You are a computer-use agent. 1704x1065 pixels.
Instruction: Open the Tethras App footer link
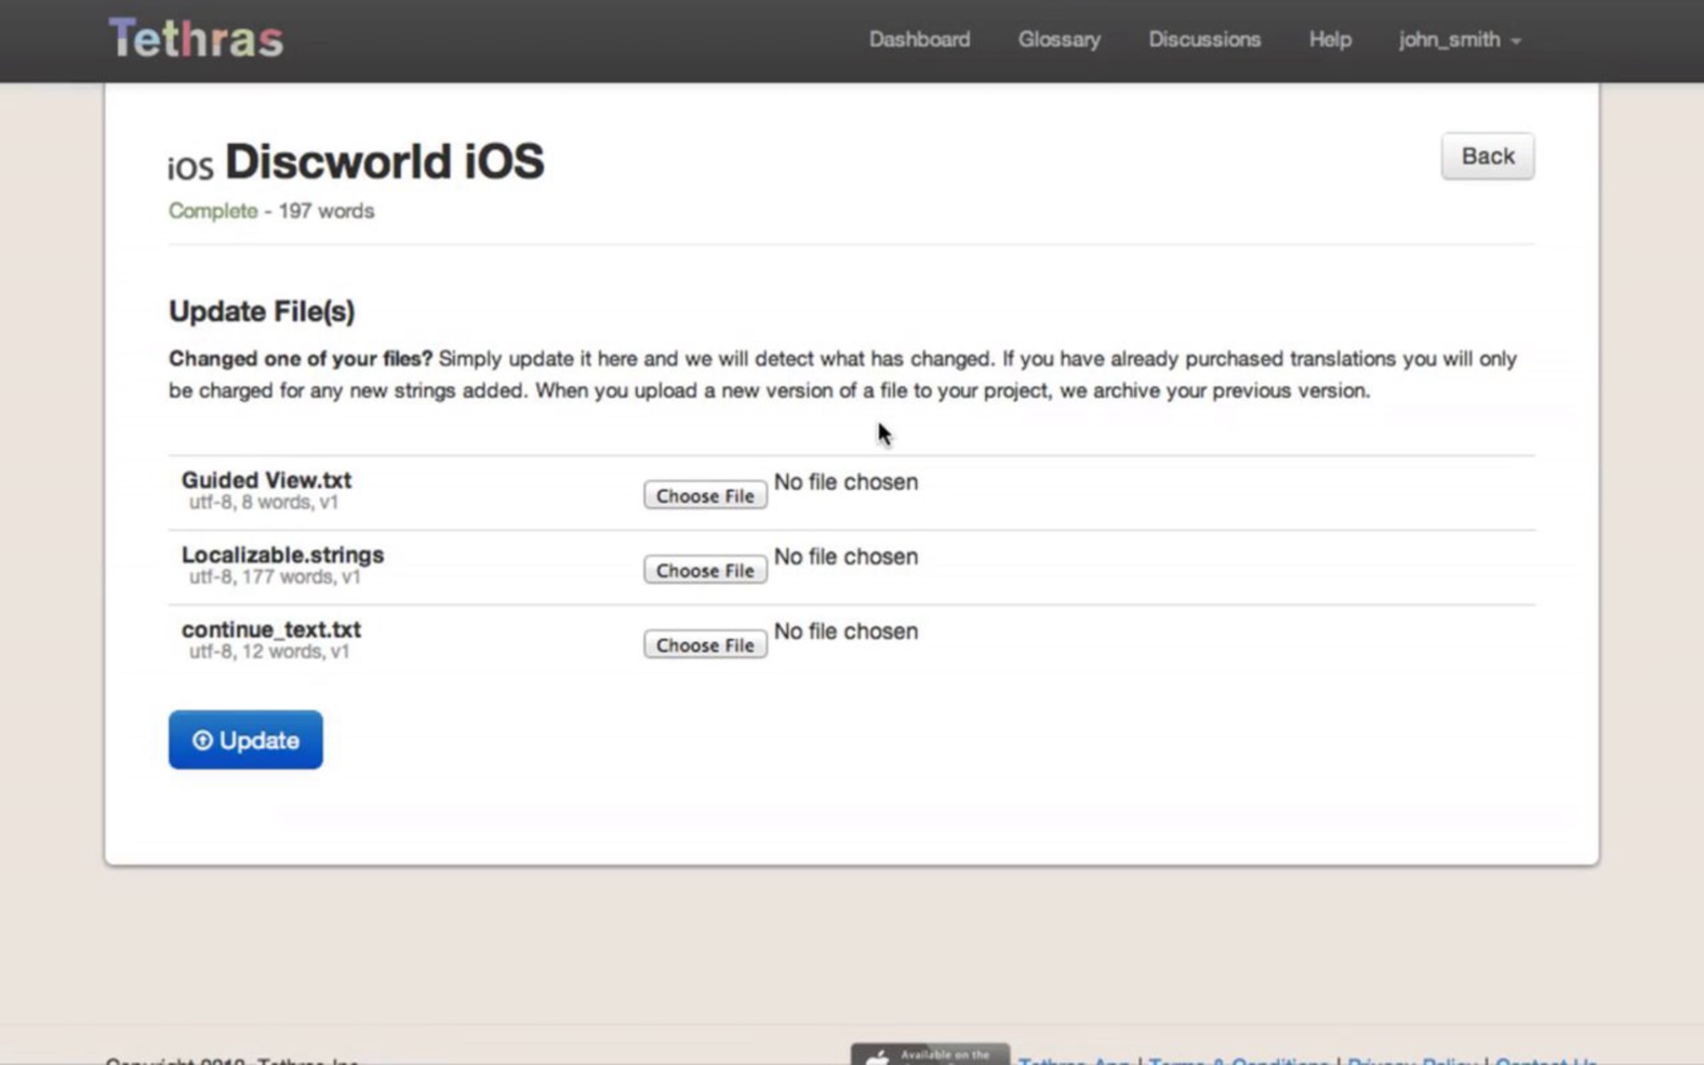tap(1074, 1061)
